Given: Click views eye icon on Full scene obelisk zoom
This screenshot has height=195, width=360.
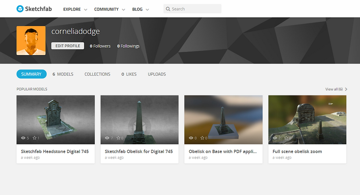Looking at the screenshot, I should 275,138.
